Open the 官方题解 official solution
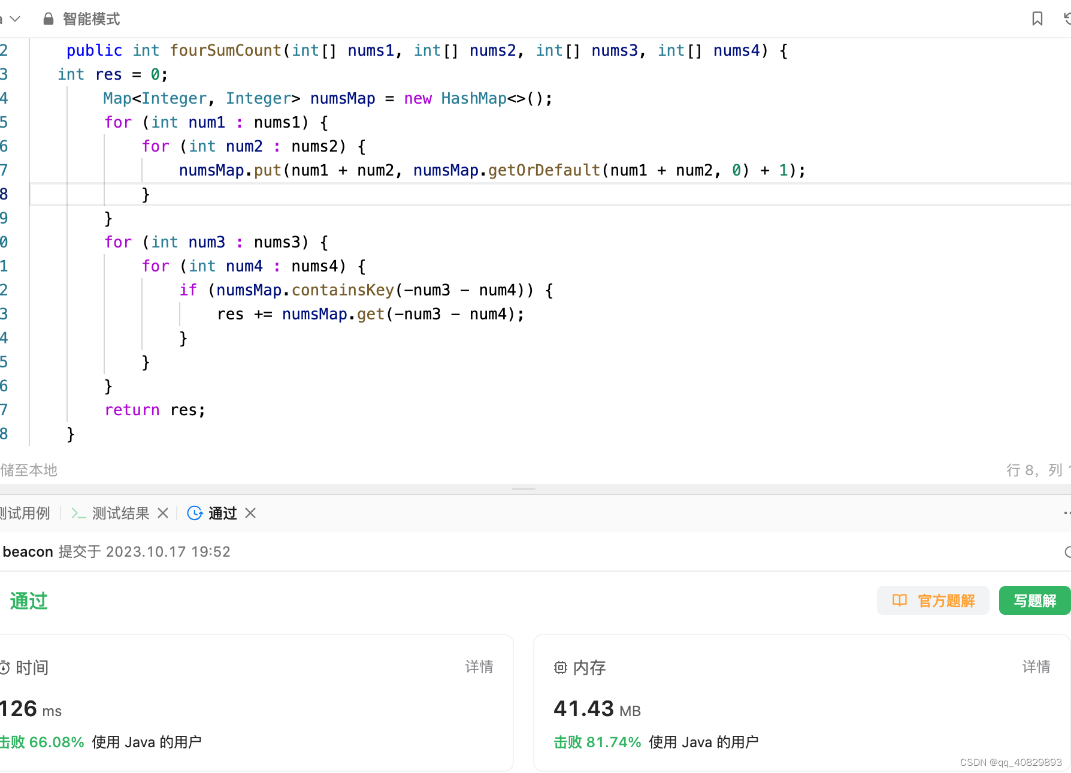This screenshot has width=1071, height=773. (933, 600)
